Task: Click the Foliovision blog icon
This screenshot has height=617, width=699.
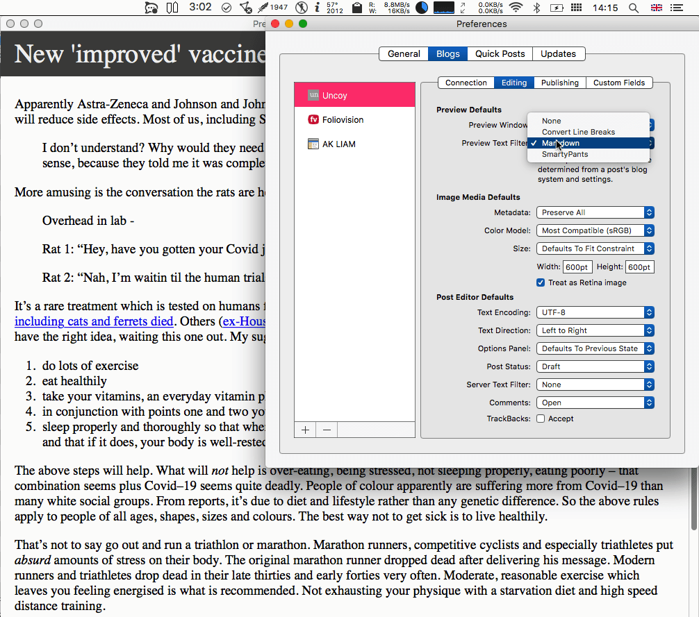Action: 313,119
